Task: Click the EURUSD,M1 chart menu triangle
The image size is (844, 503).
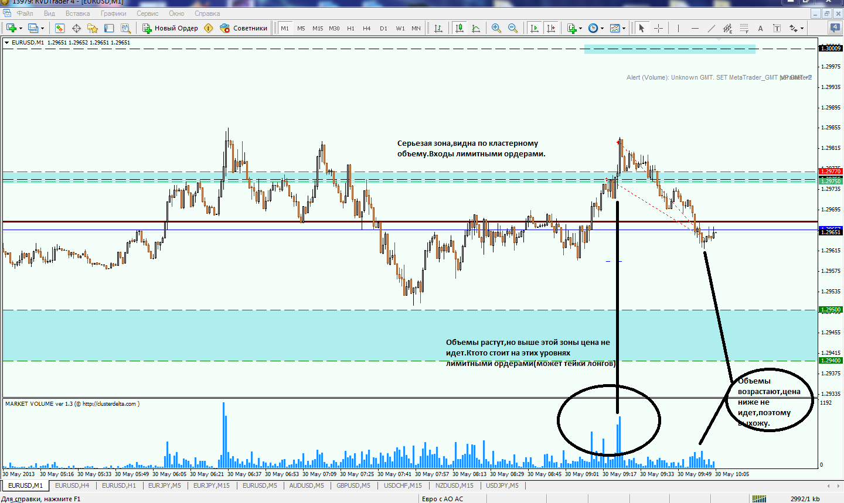Action: (x=6, y=43)
